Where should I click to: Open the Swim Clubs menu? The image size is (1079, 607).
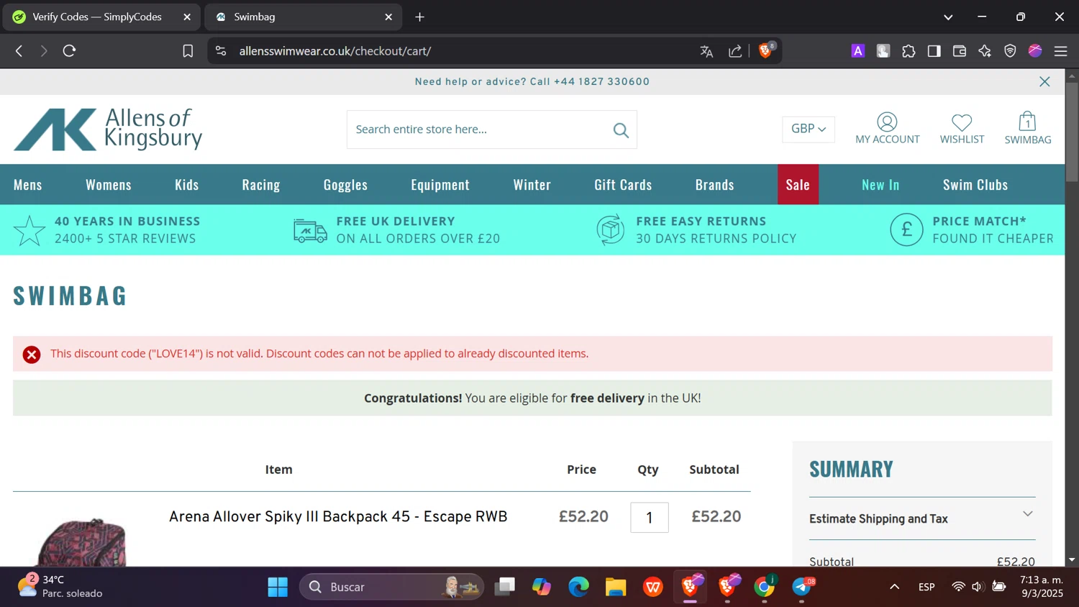click(975, 185)
